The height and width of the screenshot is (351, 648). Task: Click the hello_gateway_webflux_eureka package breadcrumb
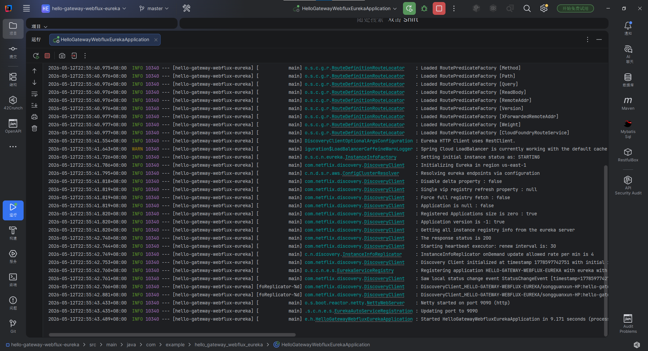[228, 345]
